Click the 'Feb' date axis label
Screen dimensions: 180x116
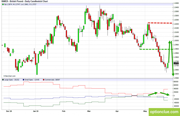click(x=64, y=111)
